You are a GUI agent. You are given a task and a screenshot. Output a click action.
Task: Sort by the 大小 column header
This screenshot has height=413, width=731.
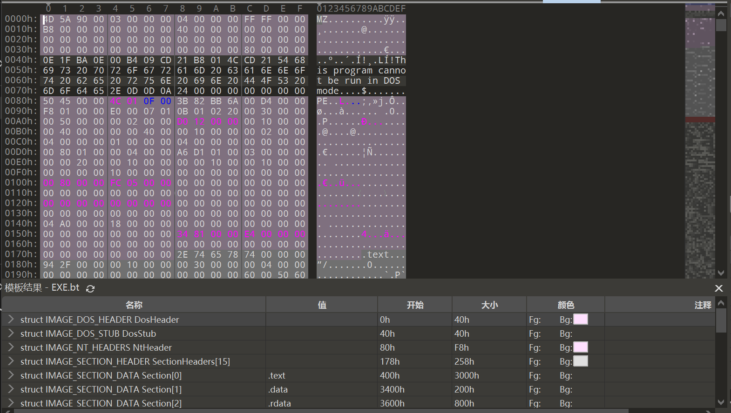(489, 305)
